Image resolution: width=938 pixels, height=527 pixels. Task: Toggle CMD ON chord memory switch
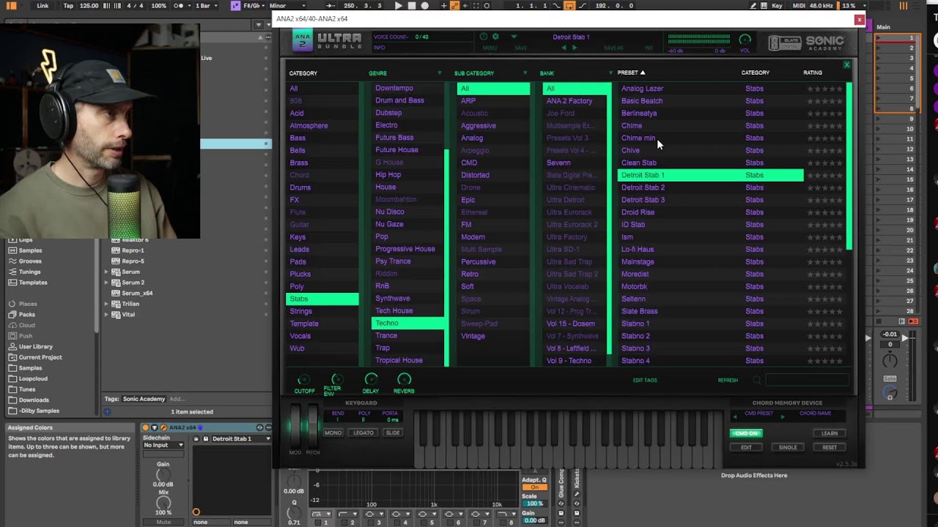746,433
